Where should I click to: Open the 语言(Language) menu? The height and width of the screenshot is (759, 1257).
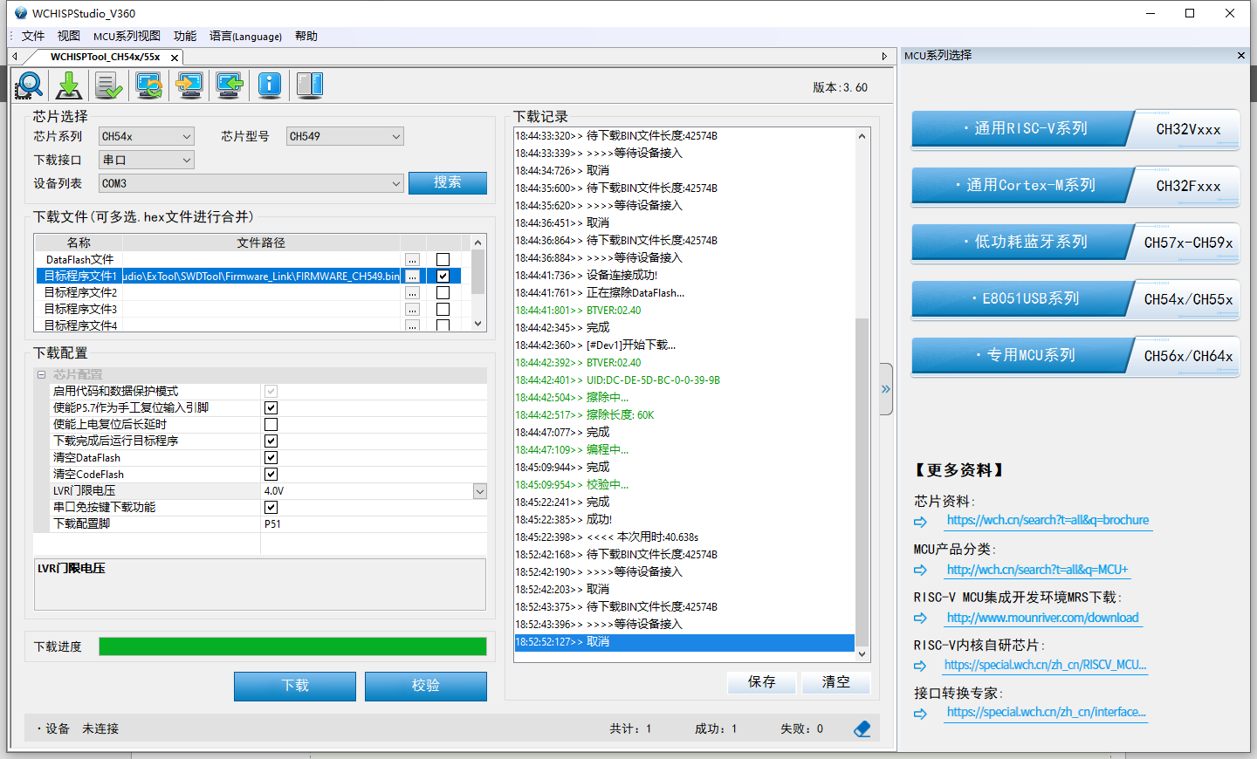tap(245, 36)
